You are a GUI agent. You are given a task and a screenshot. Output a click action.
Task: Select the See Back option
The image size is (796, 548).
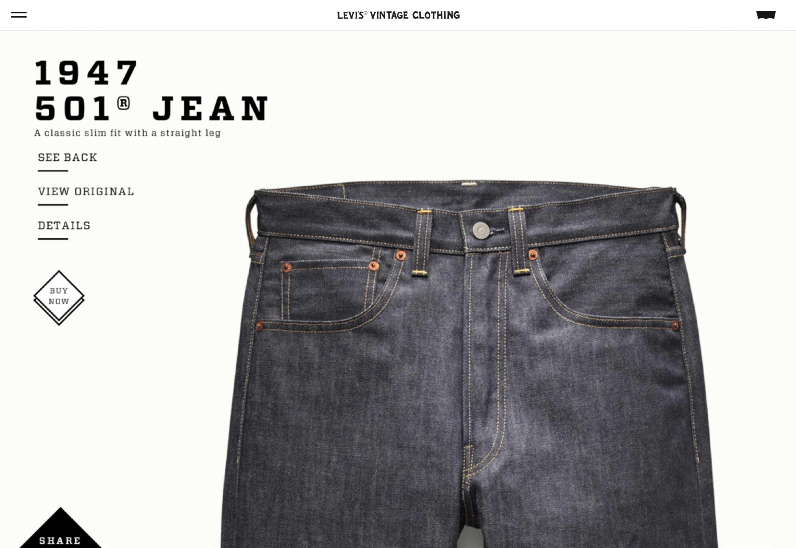pos(68,158)
